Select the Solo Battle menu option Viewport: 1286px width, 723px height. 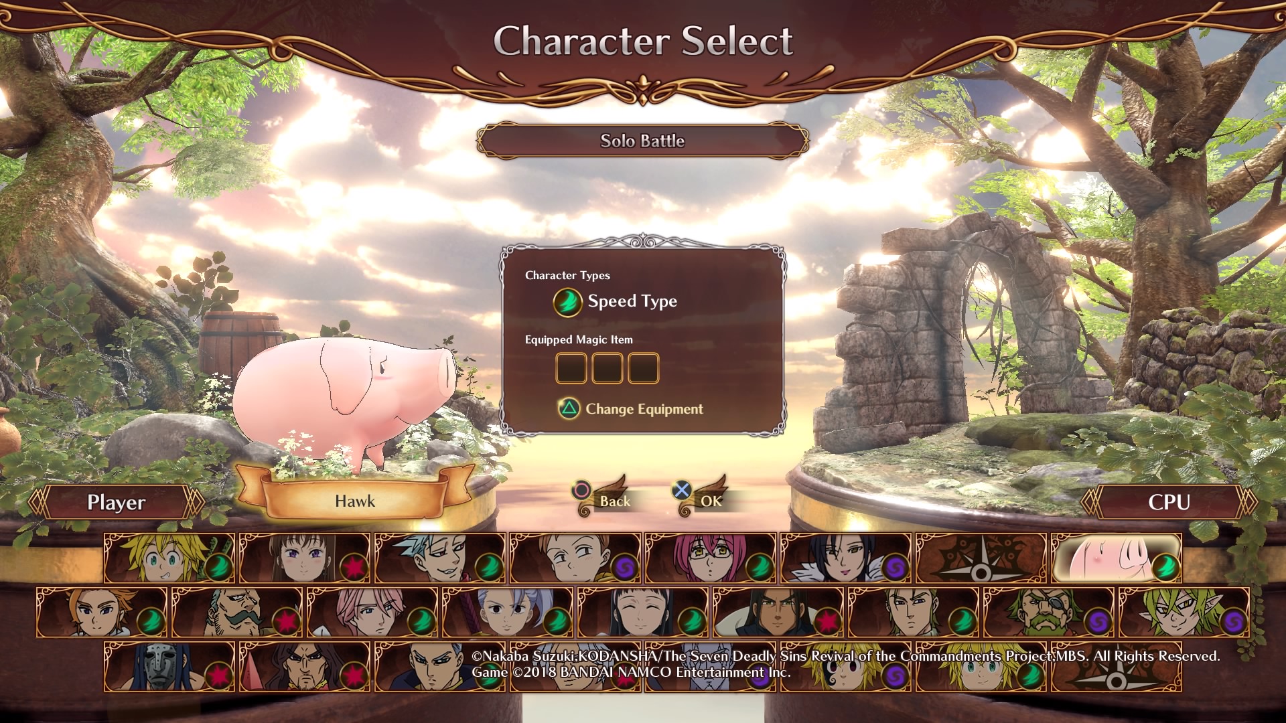pyautogui.click(x=643, y=141)
